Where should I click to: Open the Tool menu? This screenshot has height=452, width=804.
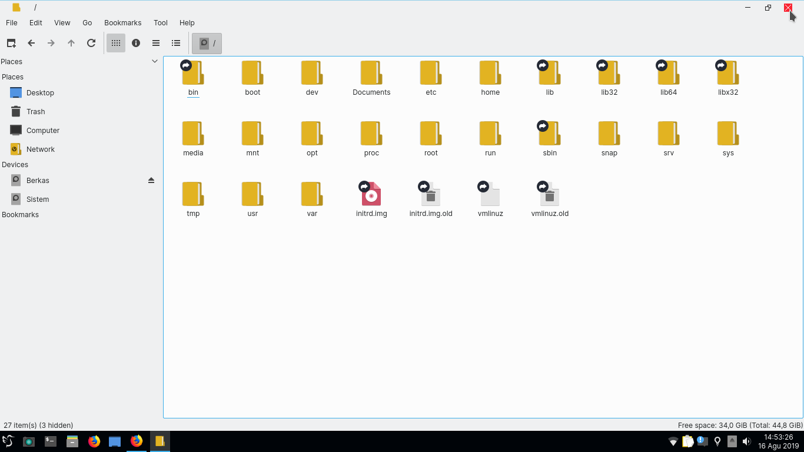pos(161,23)
